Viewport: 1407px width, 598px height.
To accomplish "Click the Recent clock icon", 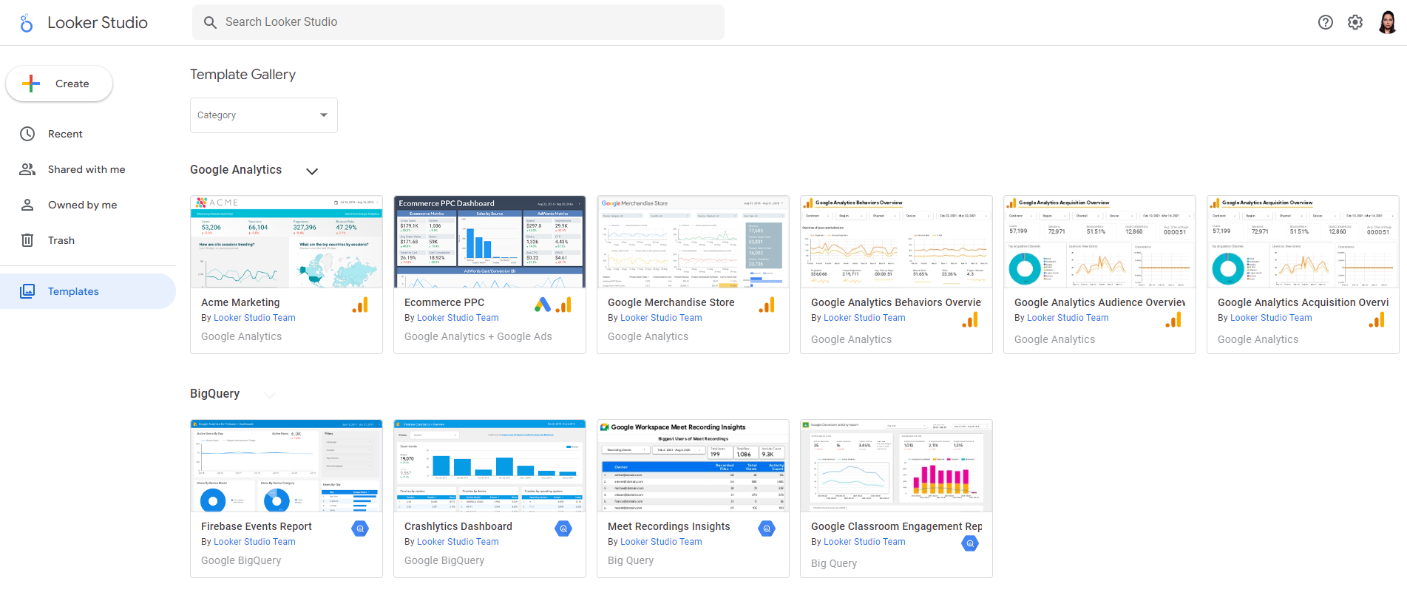I will [27, 134].
